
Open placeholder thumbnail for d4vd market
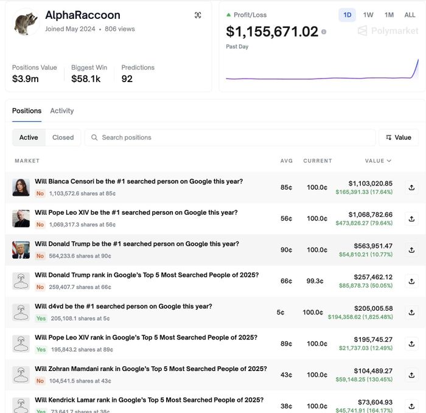point(21,312)
